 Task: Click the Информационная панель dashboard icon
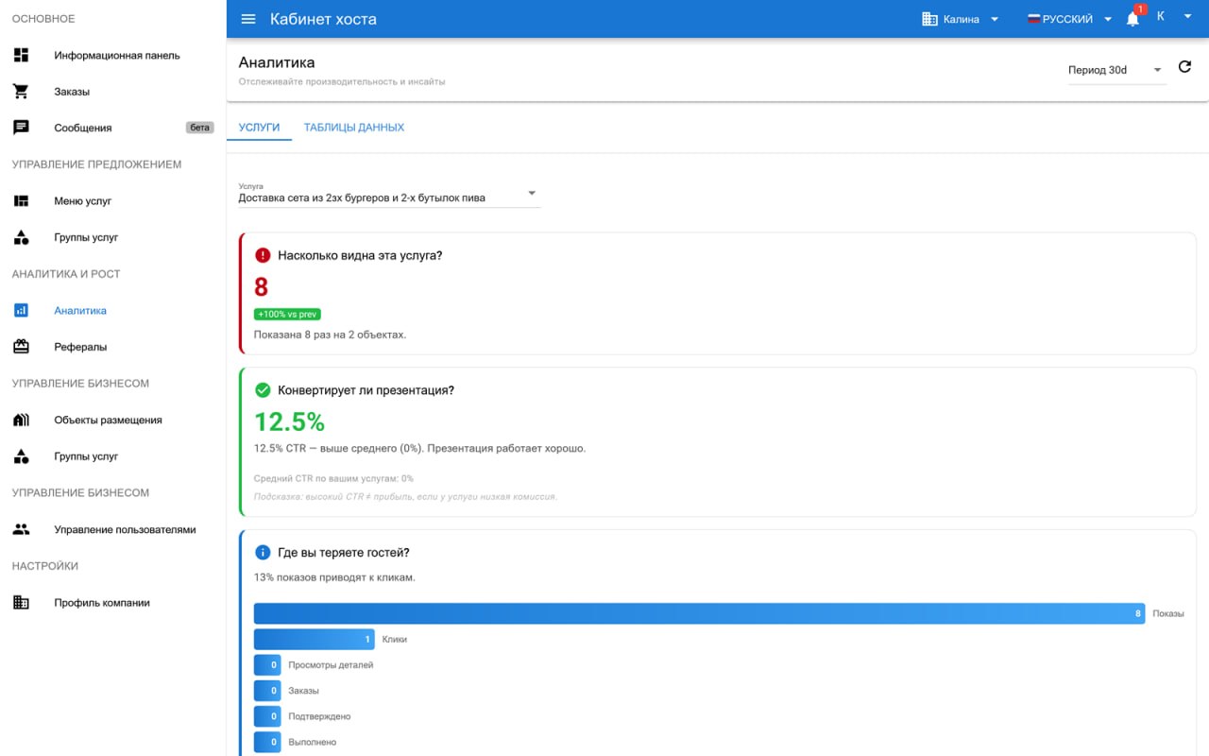pyautogui.click(x=21, y=55)
